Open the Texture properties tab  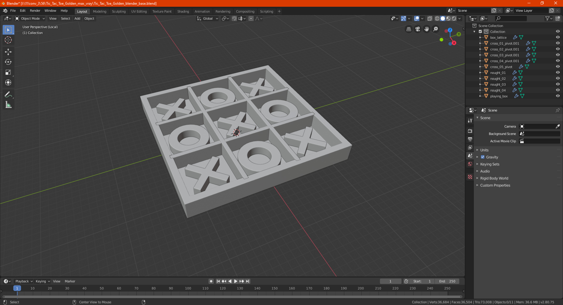tap(470, 177)
